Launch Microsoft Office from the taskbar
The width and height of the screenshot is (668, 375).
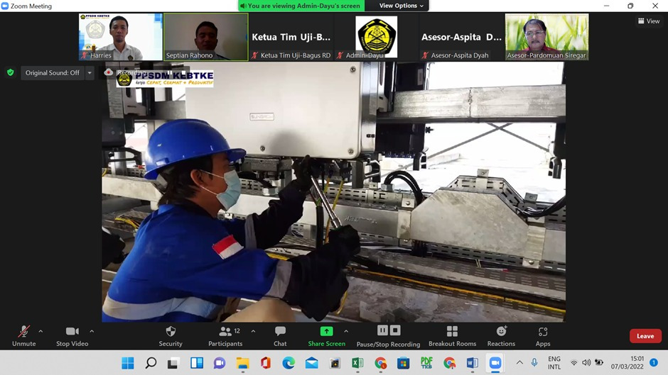[265, 363]
